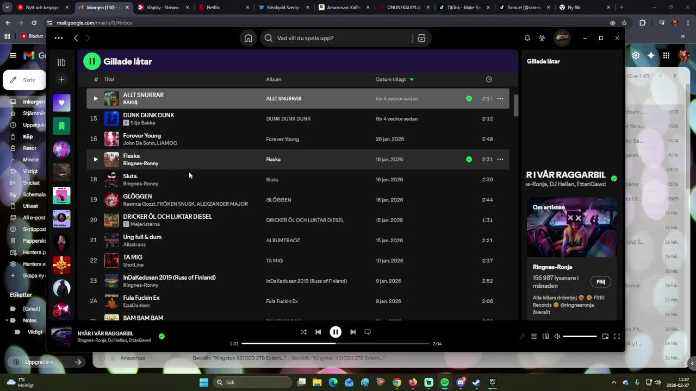Viewport: 696px width, 391px height.
Task: Open Liked Songs heart playlist in sidebar
Action: (61, 103)
